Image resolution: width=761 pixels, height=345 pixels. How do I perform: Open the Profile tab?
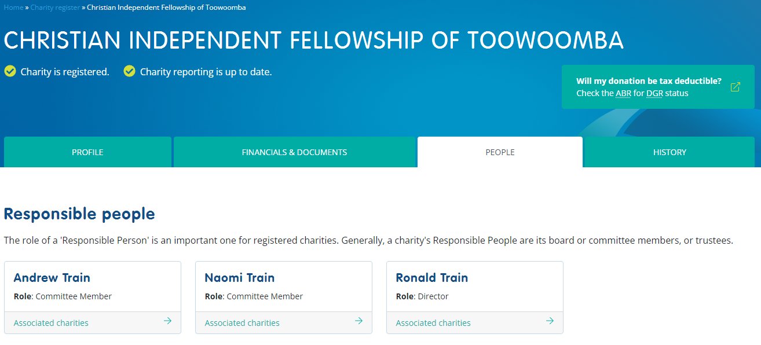(87, 152)
